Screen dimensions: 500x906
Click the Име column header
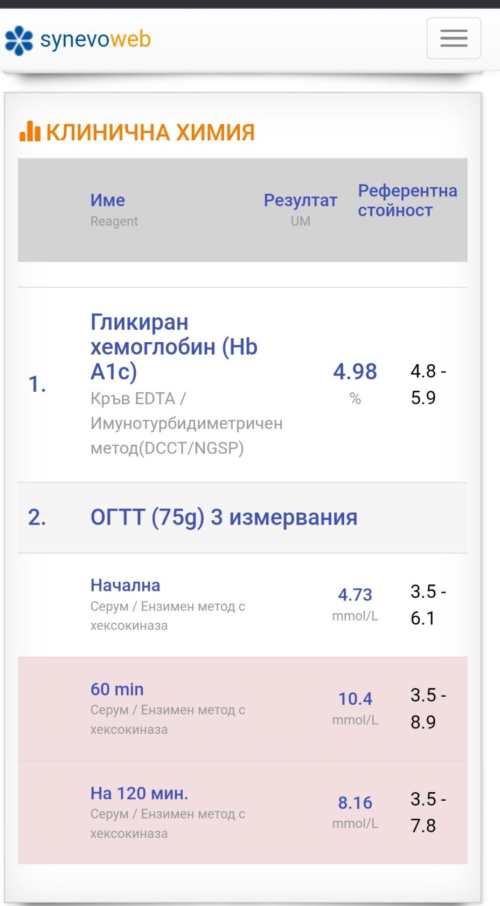tap(108, 200)
